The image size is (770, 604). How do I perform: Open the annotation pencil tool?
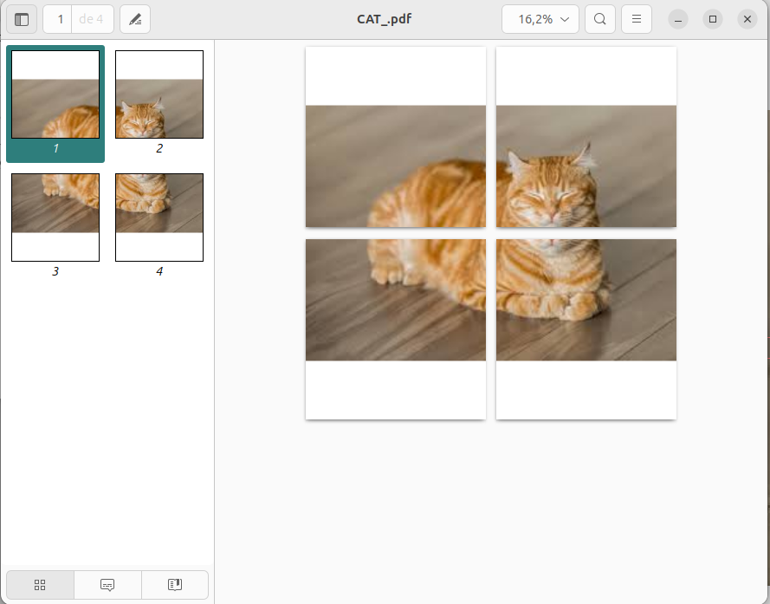click(135, 19)
